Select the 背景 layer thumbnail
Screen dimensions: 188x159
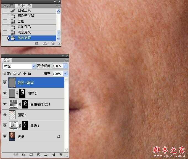[x=12, y=136]
